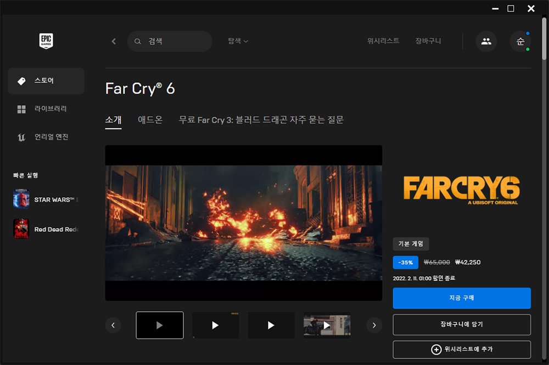Click the 빠른 실행 heading
The width and height of the screenshot is (549, 365).
pyautogui.click(x=26, y=175)
